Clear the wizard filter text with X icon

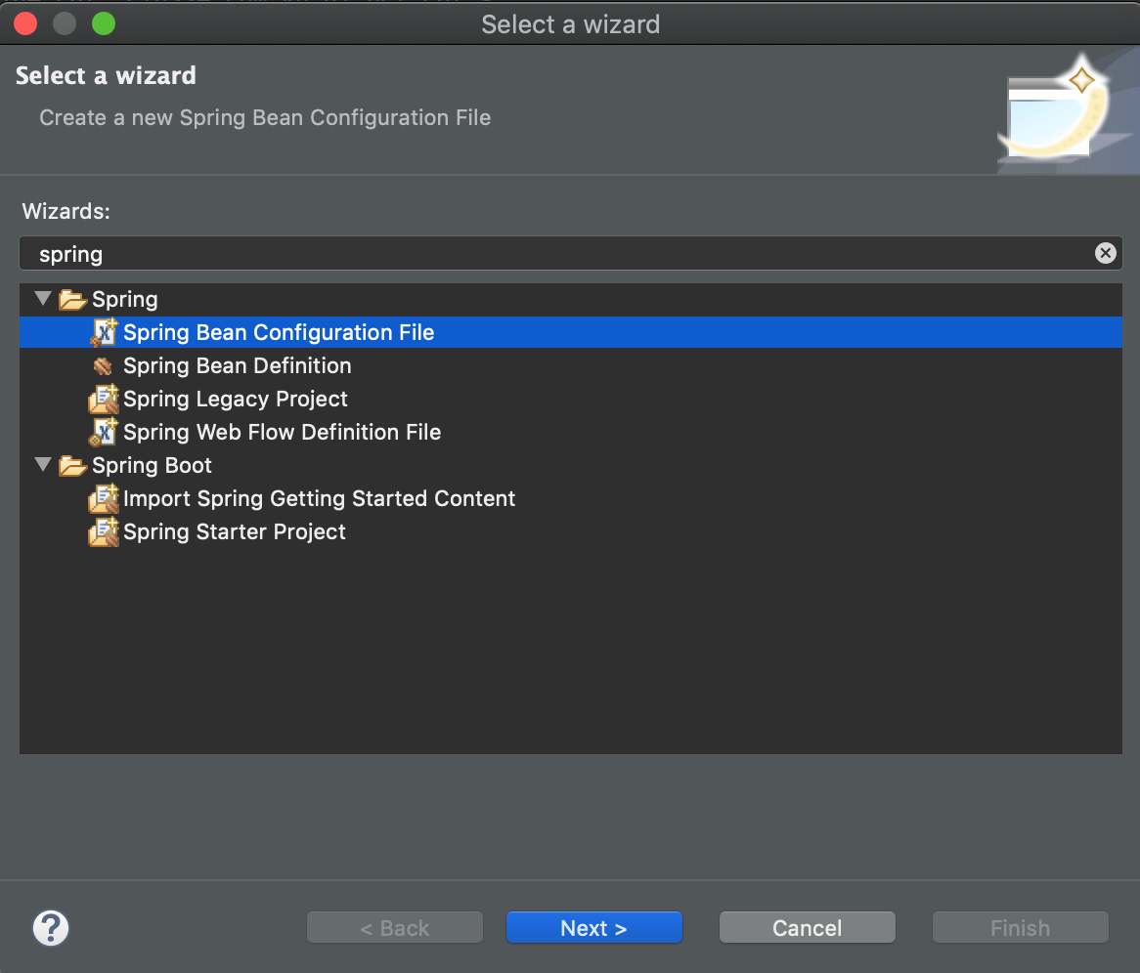[1105, 253]
